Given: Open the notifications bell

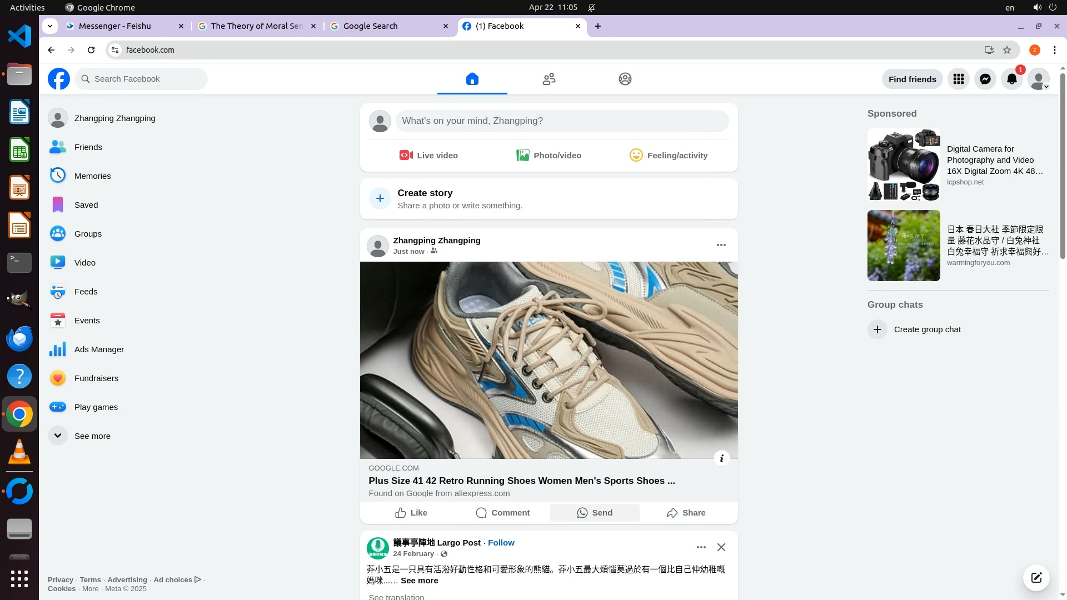Looking at the screenshot, I should point(1011,79).
